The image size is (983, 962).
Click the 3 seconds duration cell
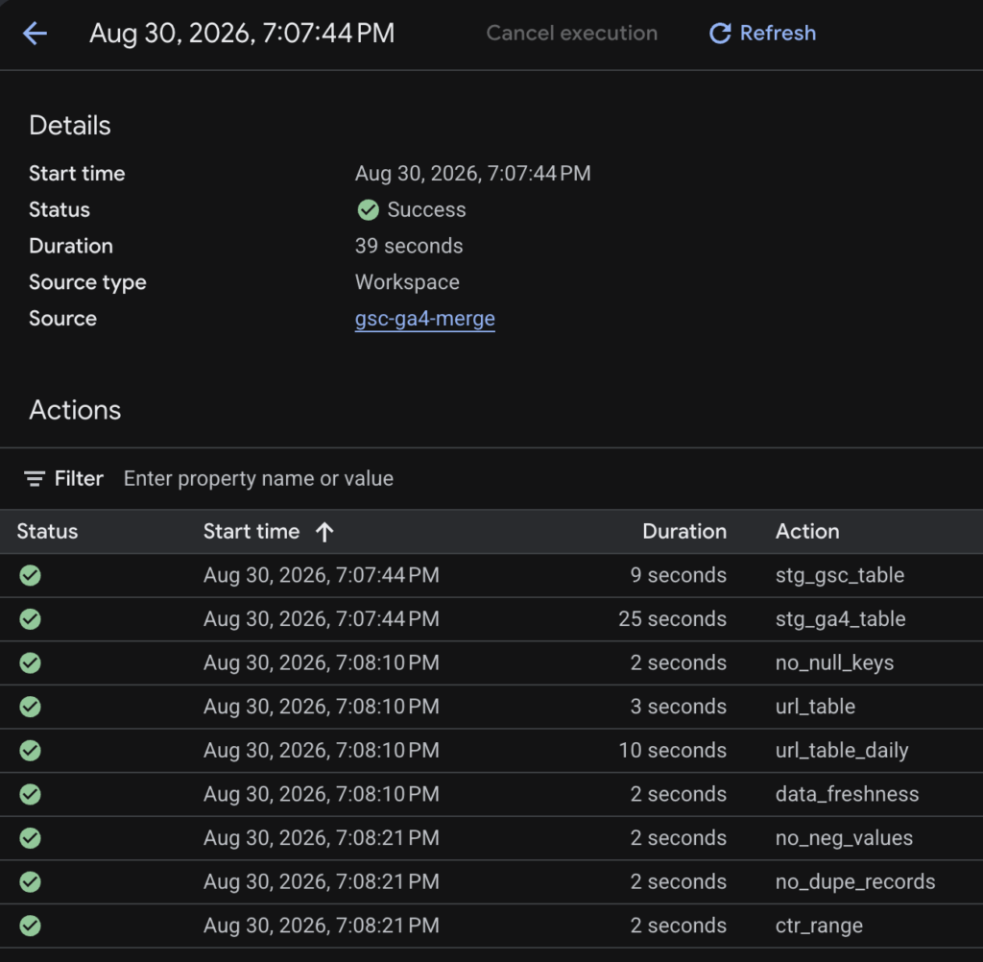pos(679,707)
